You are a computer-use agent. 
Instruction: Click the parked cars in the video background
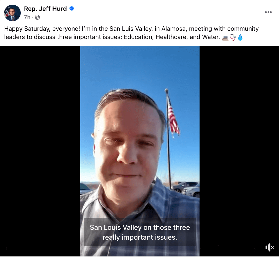(x=186, y=189)
